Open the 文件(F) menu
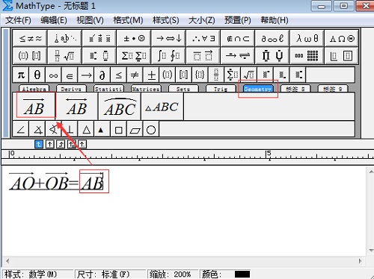374x279 pixels. pyautogui.click(x=18, y=20)
